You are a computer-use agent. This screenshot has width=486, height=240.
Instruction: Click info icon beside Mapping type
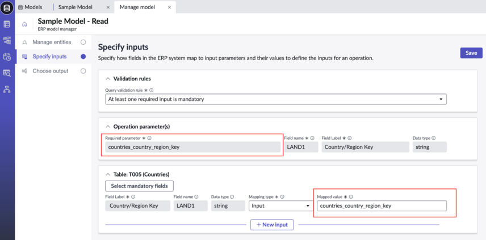click(x=282, y=197)
